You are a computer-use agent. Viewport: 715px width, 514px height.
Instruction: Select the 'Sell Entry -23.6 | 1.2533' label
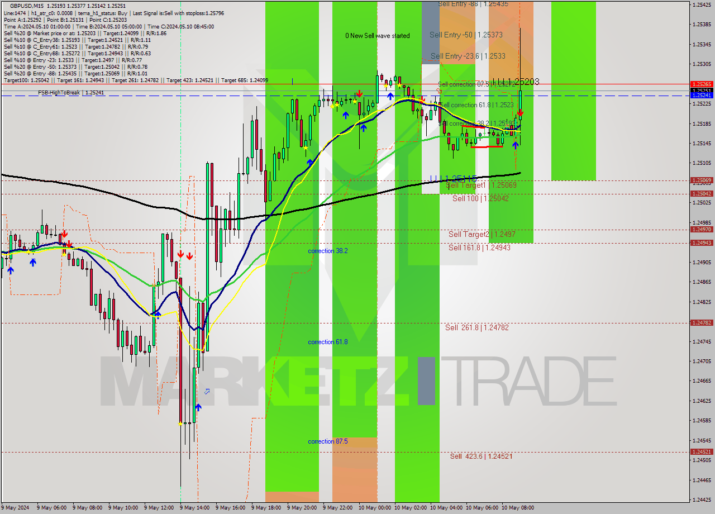pyautogui.click(x=468, y=56)
